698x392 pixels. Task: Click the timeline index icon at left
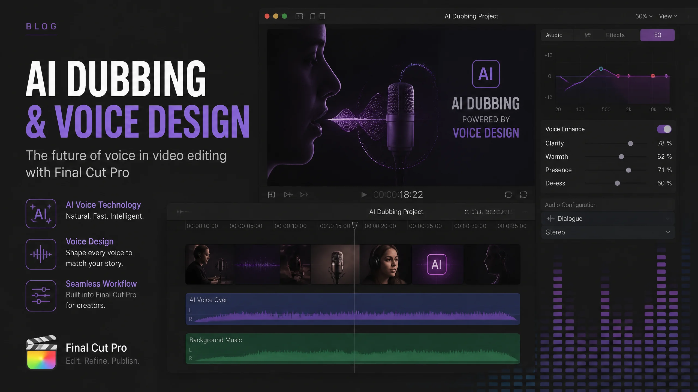tap(182, 212)
